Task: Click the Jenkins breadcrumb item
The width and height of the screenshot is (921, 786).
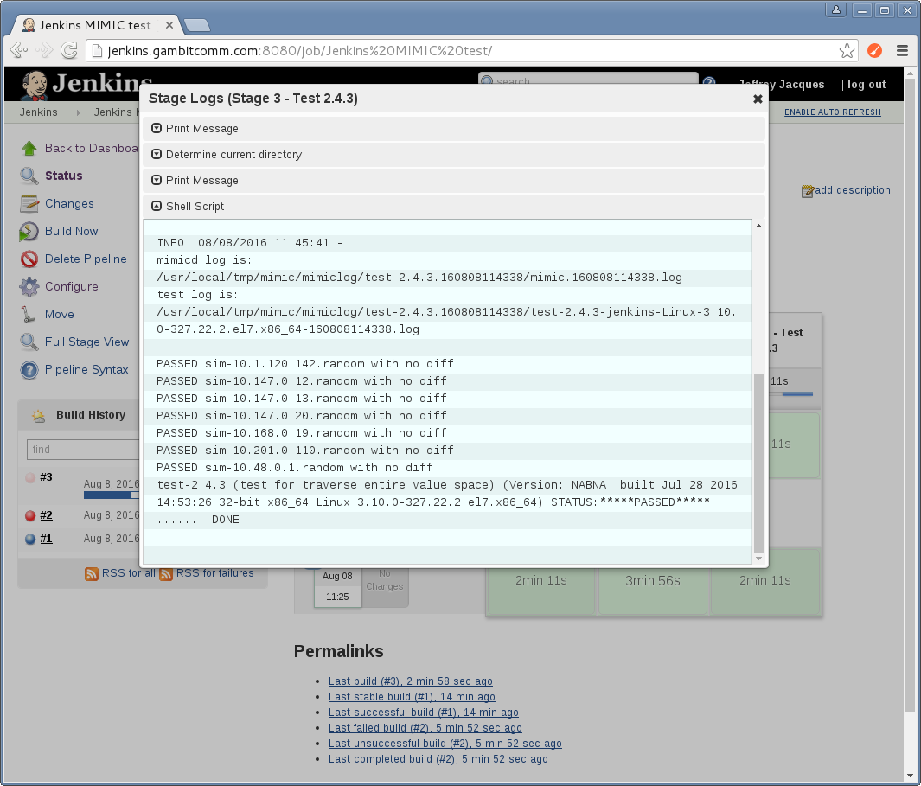Action: 39,112
